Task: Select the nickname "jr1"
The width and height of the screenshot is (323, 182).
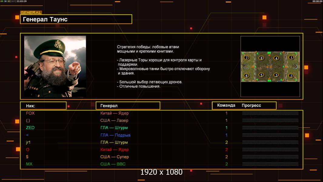Action: pyautogui.click(x=28, y=142)
